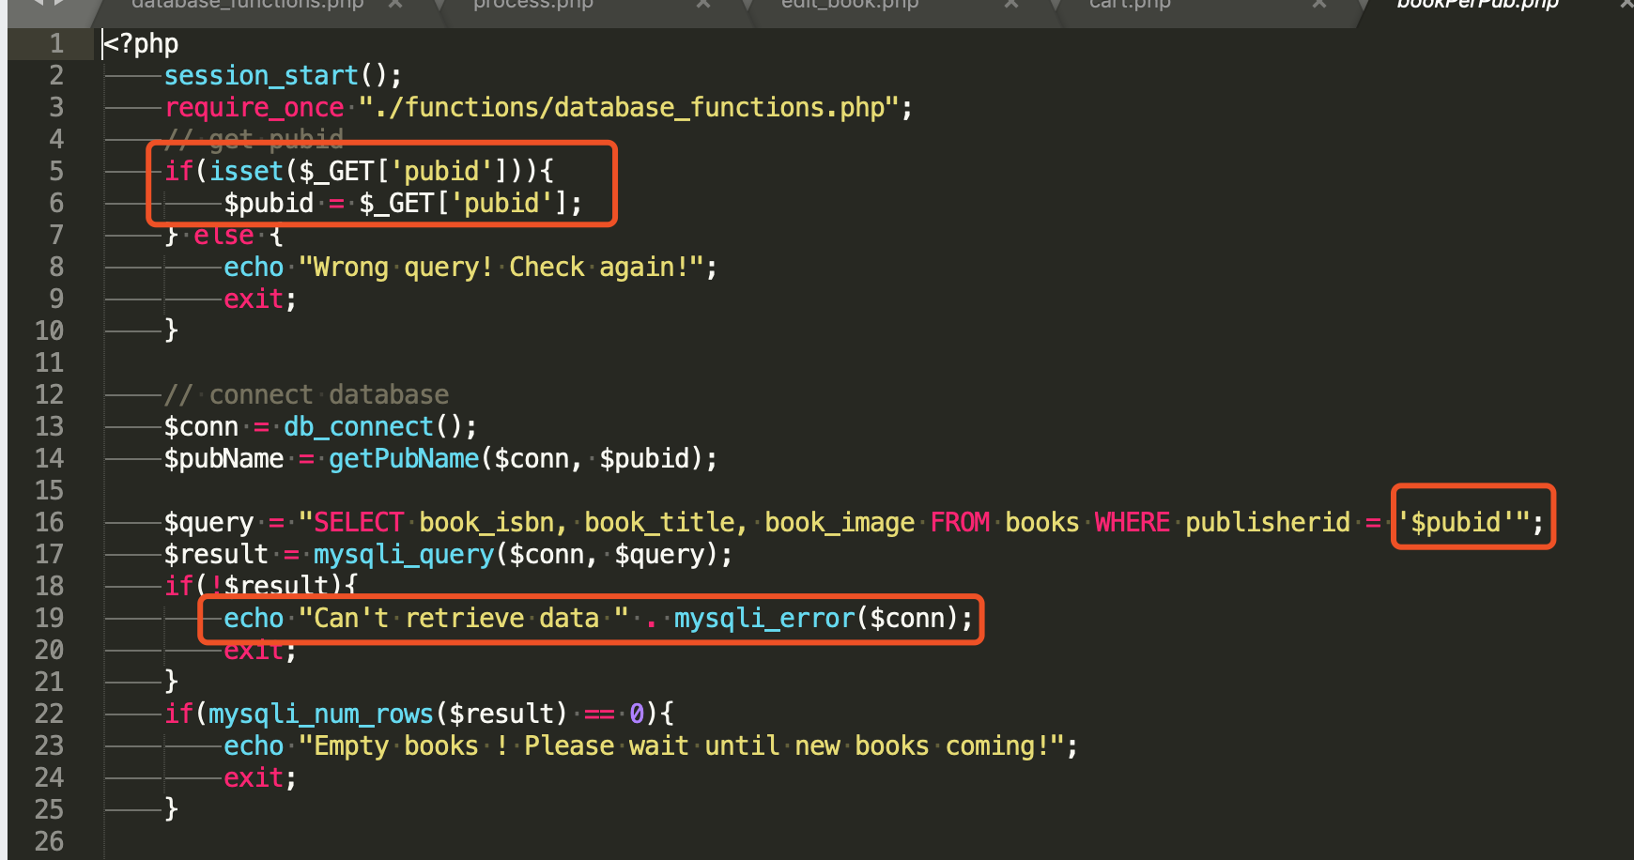Click line number 1 in the gutter
The width and height of the screenshot is (1634, 860).
click(x=56, y=43)
